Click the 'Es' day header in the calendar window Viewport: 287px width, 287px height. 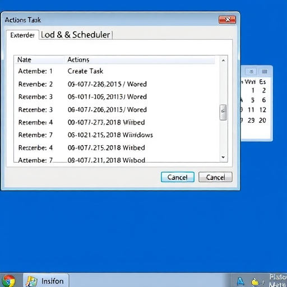click(x=262, y=82)
